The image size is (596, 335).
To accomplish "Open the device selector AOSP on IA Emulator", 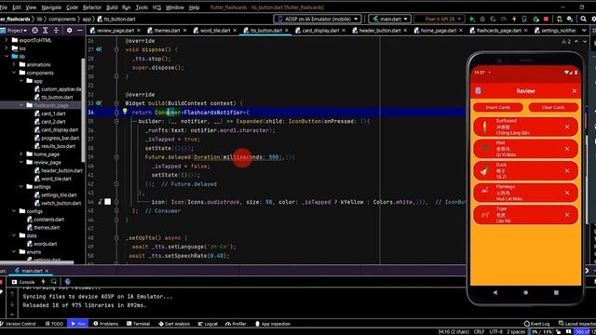I will (318, 19).
